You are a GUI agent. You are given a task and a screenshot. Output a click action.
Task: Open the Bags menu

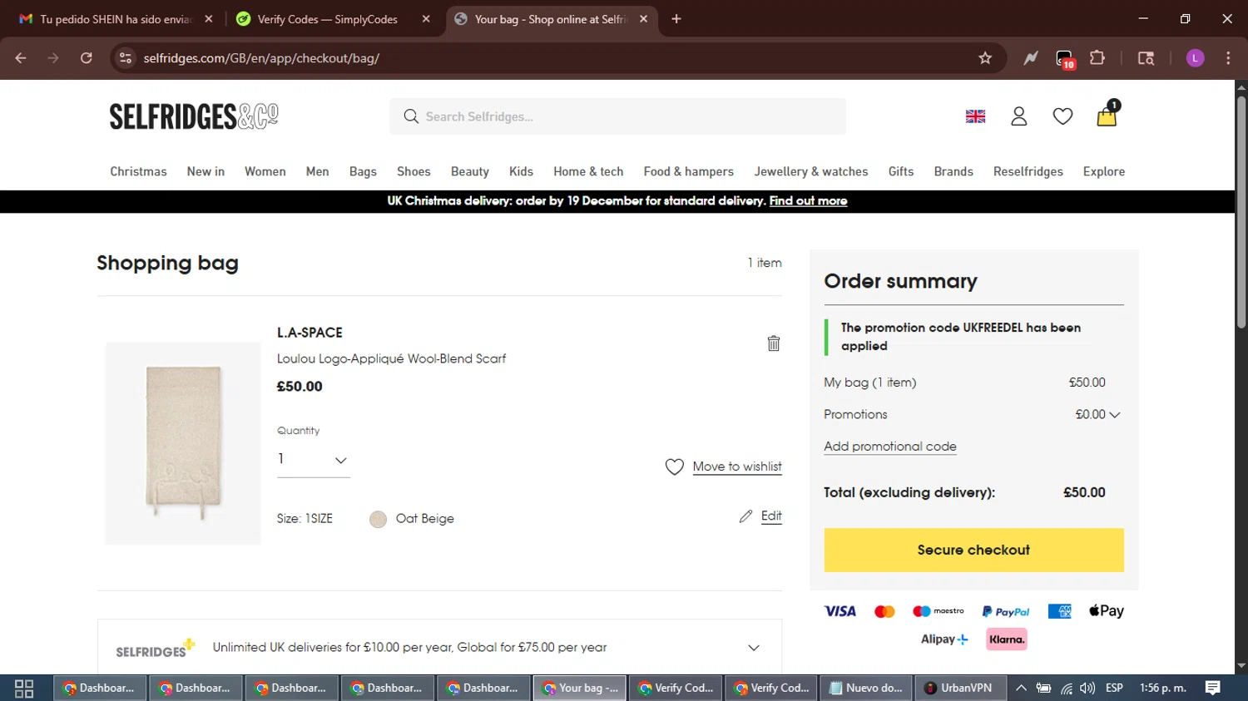click(363, 171)
